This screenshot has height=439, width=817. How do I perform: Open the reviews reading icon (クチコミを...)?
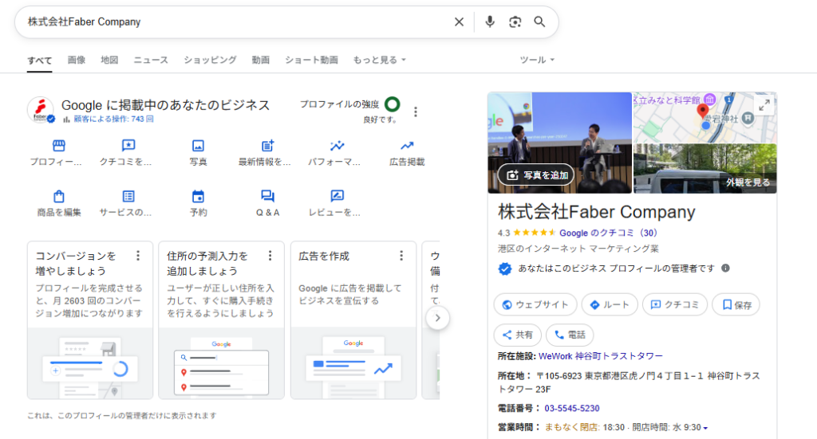click(x=128, y=145)
